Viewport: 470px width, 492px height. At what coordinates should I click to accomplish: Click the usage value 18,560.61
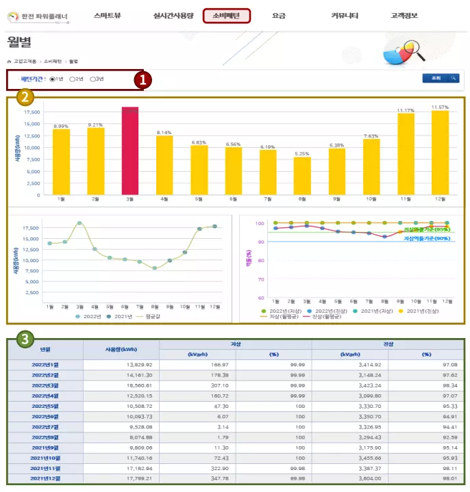[x=139, y=386]
